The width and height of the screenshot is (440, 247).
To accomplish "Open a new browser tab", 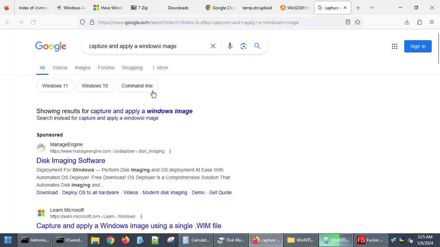I will click(x=358, y=8).
